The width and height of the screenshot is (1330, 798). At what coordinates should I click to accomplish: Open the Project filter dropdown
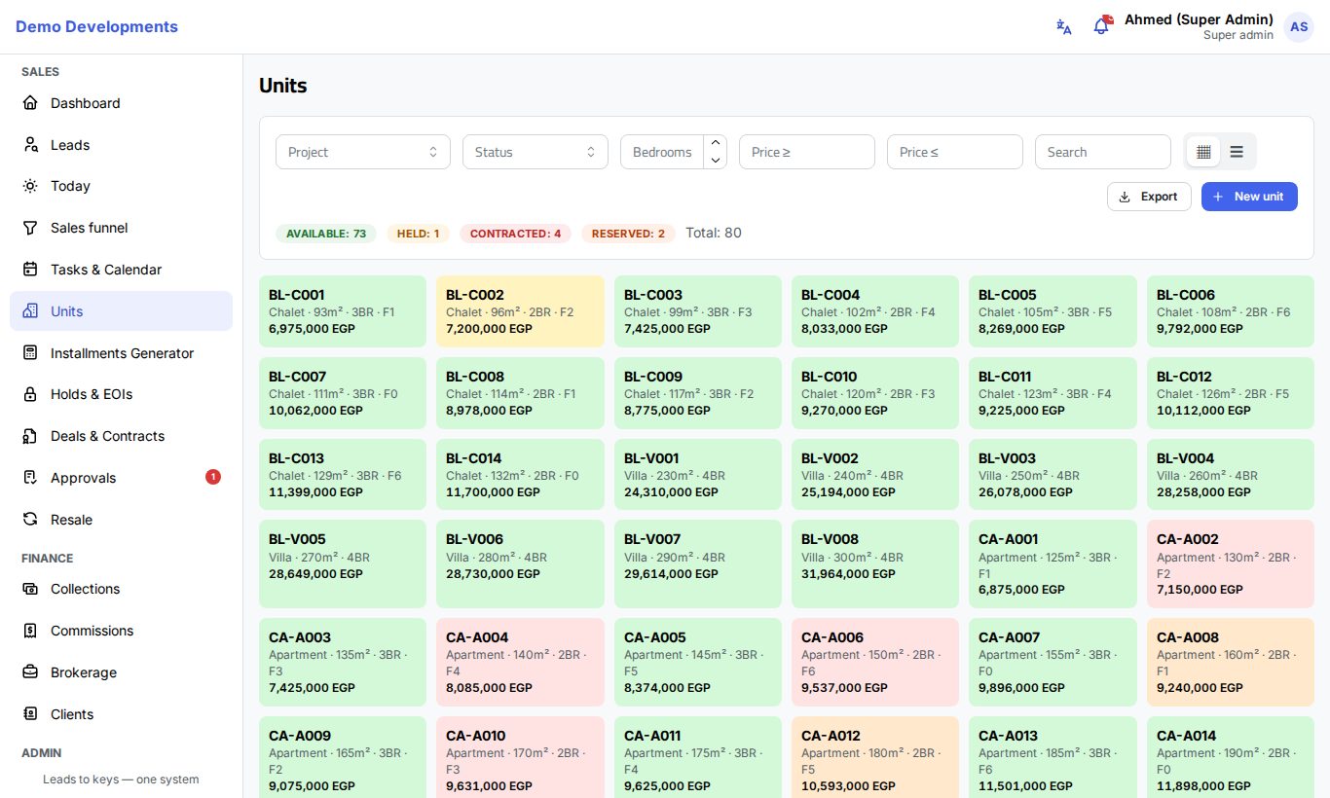pos(363,152)
